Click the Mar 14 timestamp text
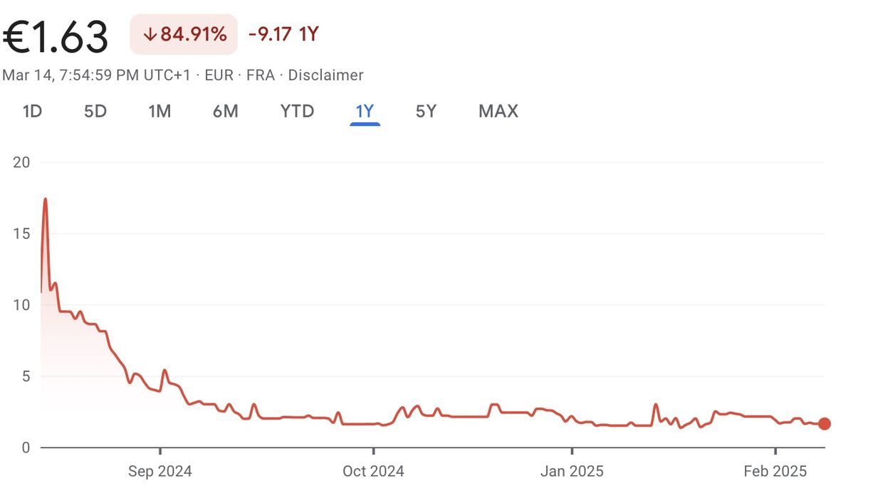The height and width of the screenshot is (498, 873). 96,75
